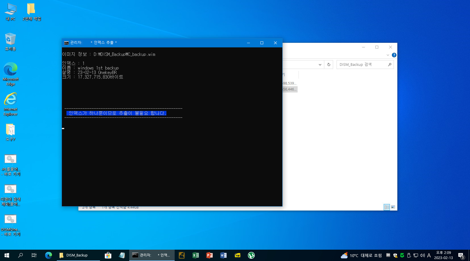Screen dimensions: 470x261
Task: Launch Word from the taskbar
Action: click(x=223, y=255)
